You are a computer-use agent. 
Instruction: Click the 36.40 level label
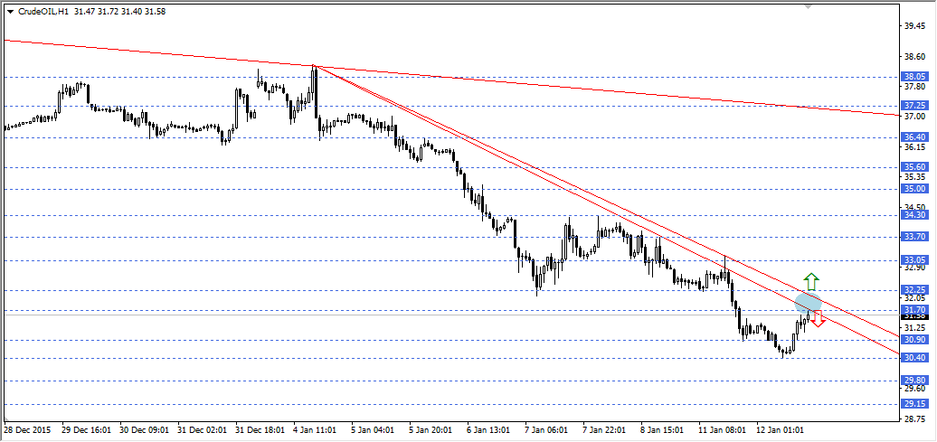click(x=914, y=137)
